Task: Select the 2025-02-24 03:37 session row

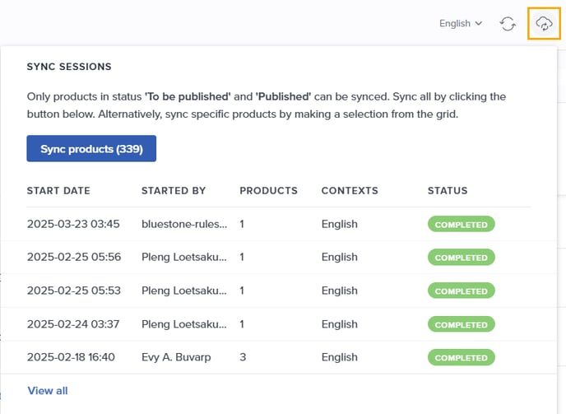Action: [278, 324]
